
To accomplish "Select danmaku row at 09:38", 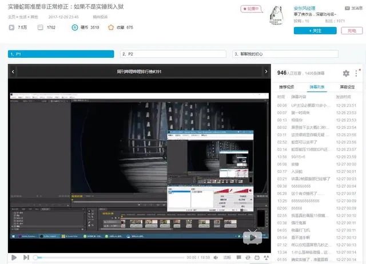I will pyautogui.click(x=317, y=186).
